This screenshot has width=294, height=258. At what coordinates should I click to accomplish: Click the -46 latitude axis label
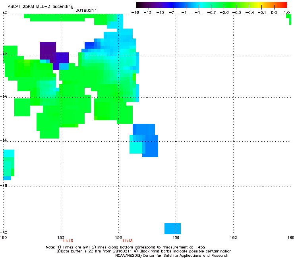point(4,140)
